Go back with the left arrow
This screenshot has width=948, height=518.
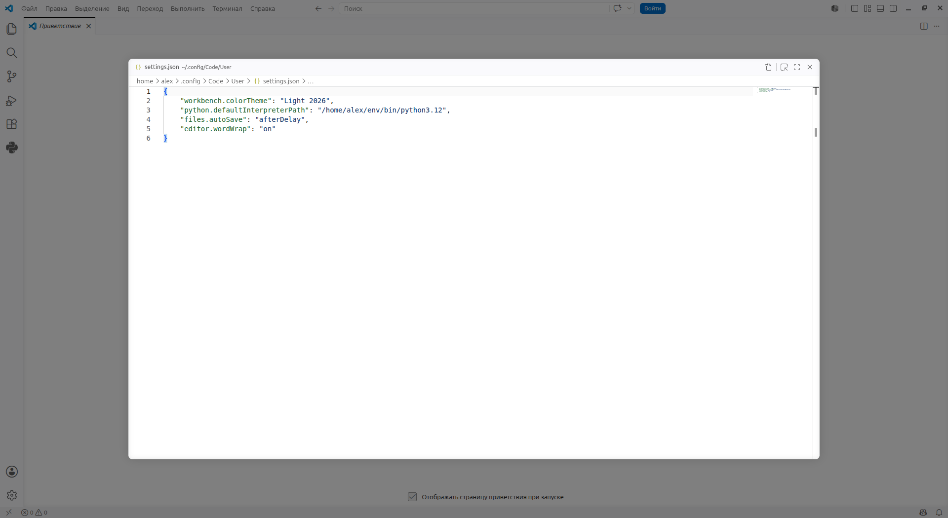[x=318, y=8]
